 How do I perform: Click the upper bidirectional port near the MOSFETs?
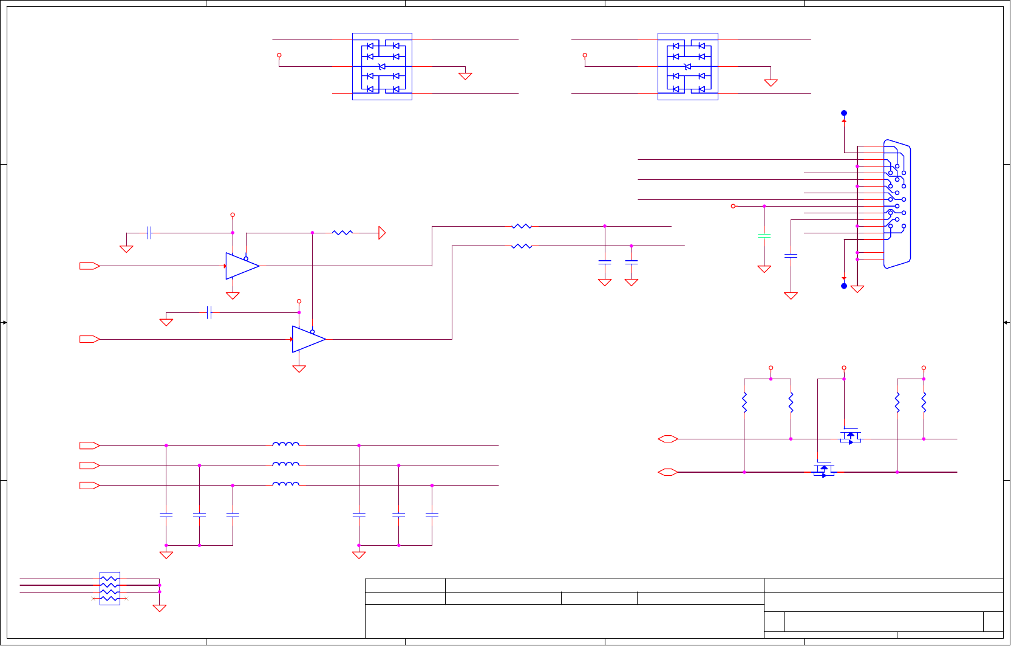tap(668, 439)
